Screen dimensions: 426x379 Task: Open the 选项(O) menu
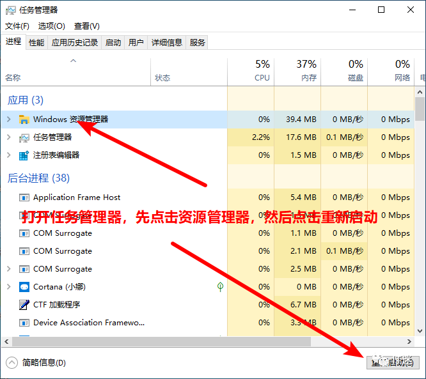tap(52, 26)
